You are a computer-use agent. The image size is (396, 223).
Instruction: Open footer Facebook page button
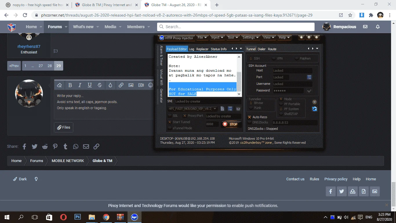pyautogui.click(x=331, y=191)
